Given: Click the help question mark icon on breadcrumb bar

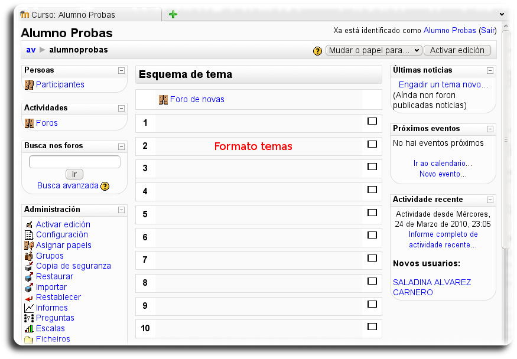Looking at the screenshot, I should point(317,51).
